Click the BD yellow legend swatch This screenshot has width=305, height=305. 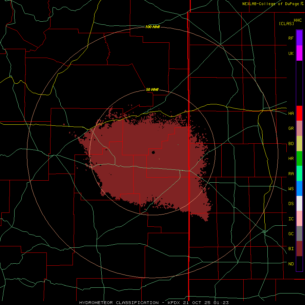pyautogui.click(x=299, y=144)
